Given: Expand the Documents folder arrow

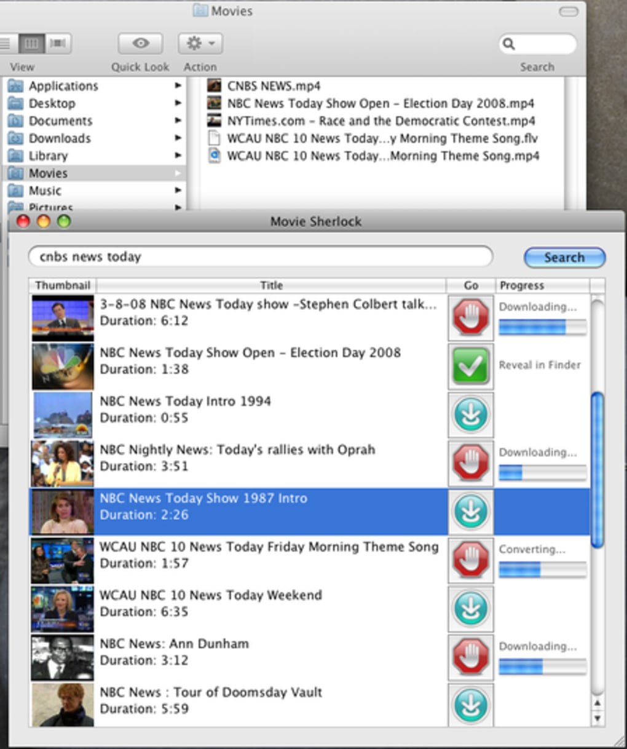Looking at the screenshot, I should click(x=178, y=121).
